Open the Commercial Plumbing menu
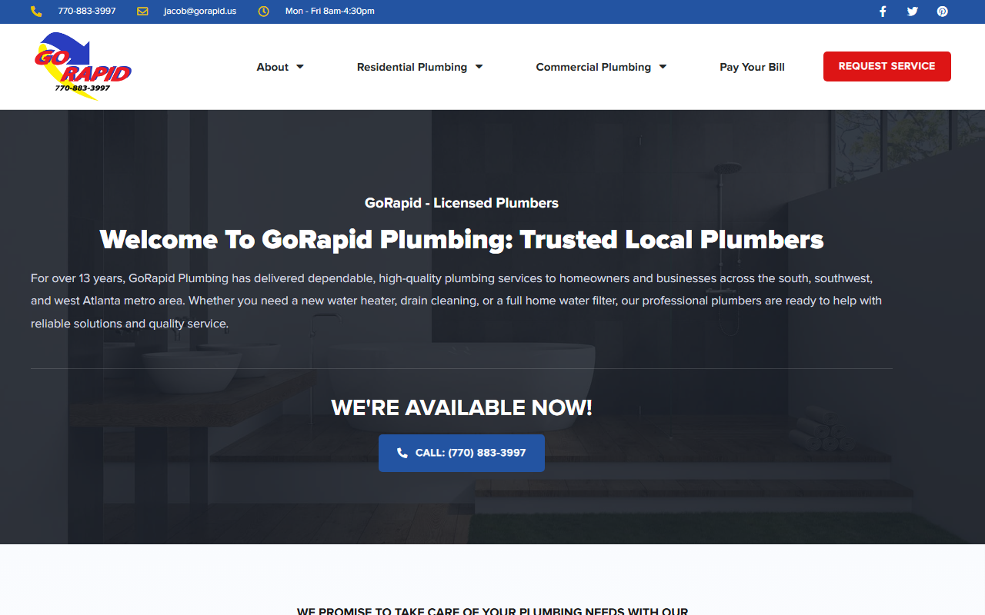The image size is (985, 615). 593,67
